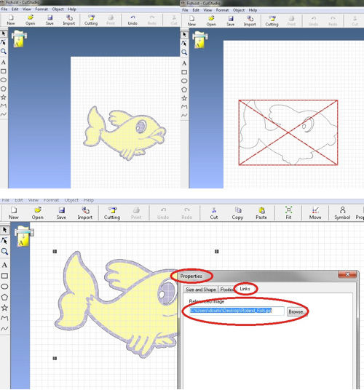Open the Position tab in Properties
364x390 pixels.
[227, 290]
